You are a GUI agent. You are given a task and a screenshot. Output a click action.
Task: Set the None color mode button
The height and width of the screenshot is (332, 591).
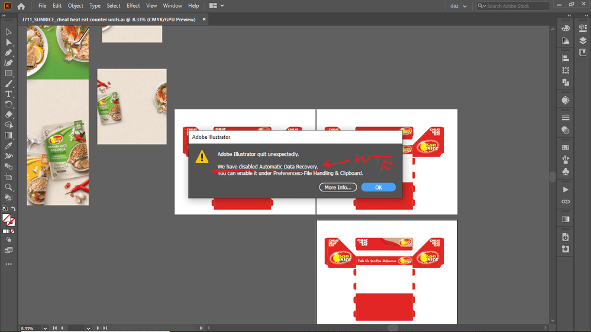coord(13,232)
